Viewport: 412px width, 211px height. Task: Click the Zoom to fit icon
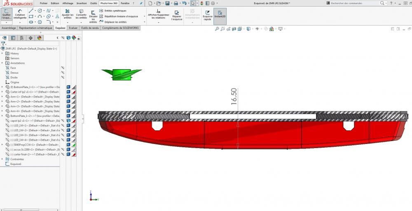pos(217,29)
